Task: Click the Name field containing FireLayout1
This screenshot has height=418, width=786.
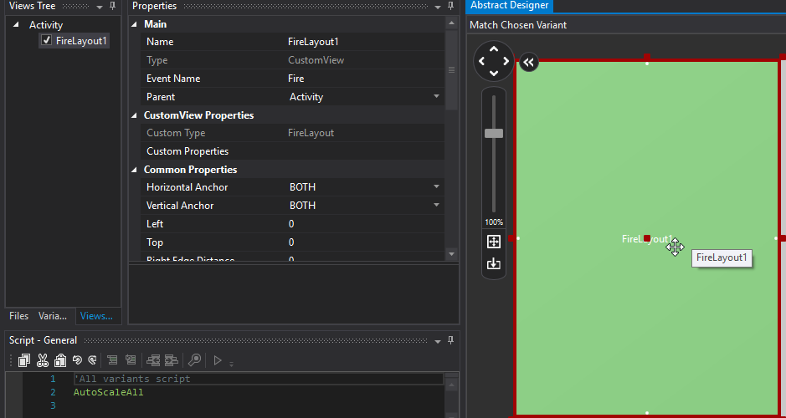Action: coord(364,42)
